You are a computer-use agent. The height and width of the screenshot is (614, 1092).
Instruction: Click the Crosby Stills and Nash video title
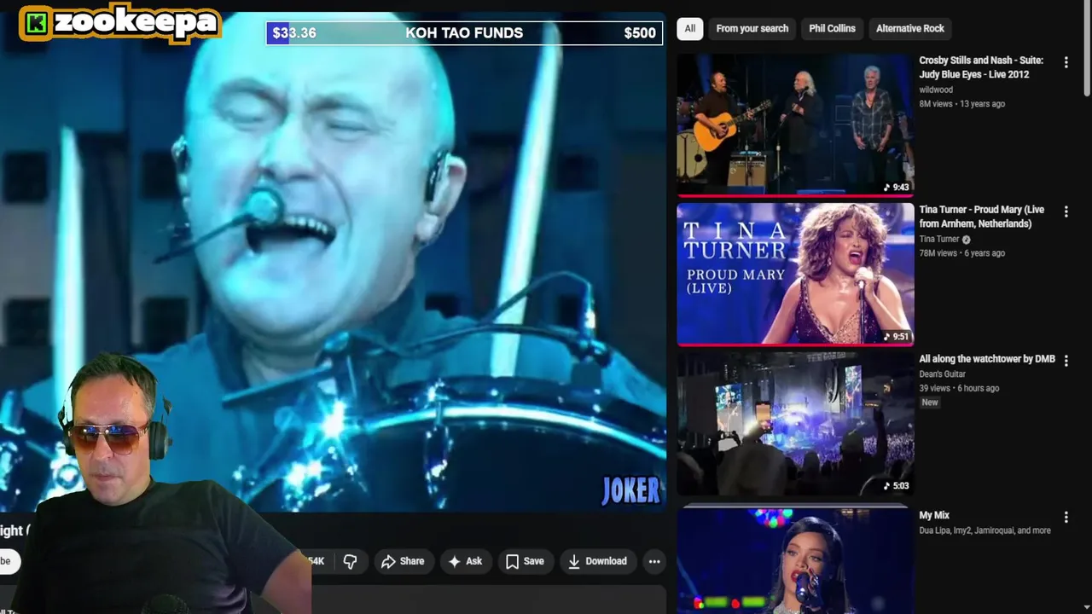point(981,67)
